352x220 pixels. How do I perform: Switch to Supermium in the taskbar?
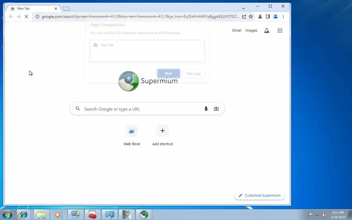(x=144, y=215)
